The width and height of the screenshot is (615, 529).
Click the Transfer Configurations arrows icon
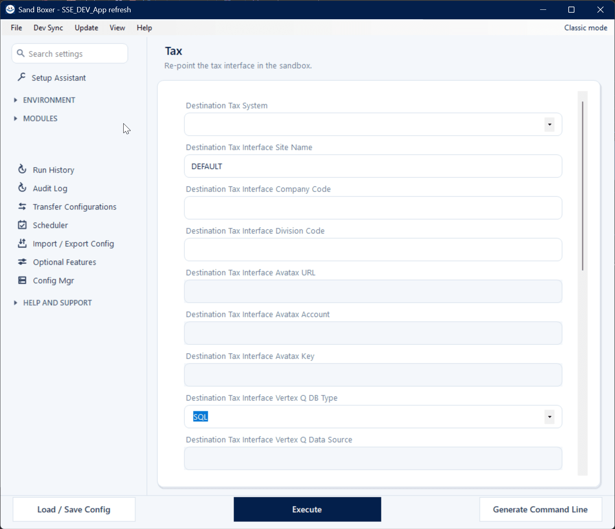[x=22, y=206]
